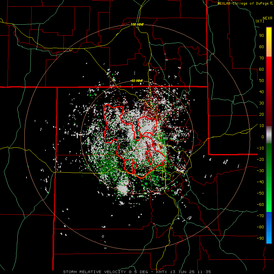
Task: Click the -70 value on the velocity scale
Action: click(x=260, y=216)
